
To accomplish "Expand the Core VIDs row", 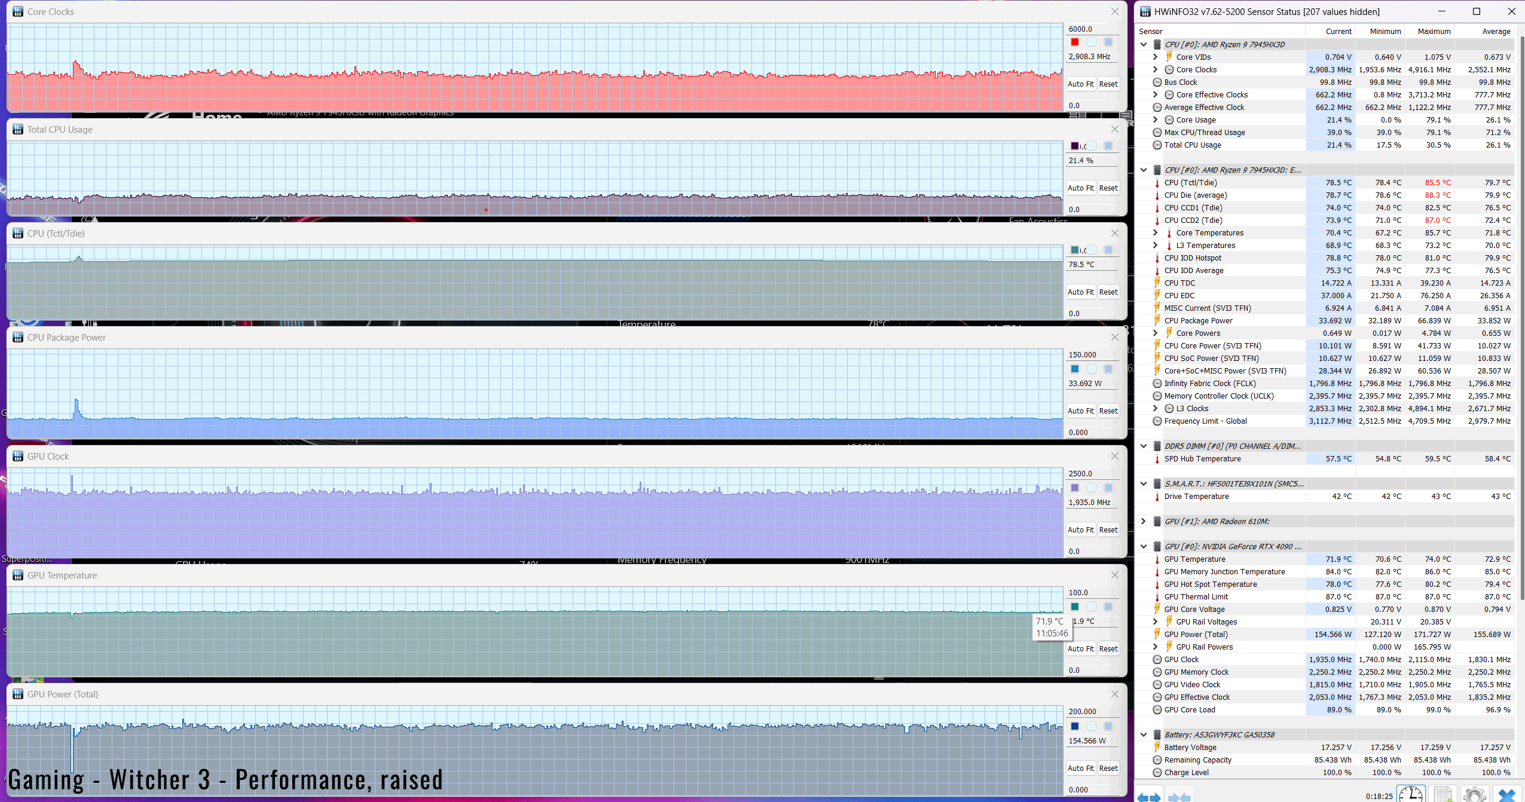I will pyautogui.click(x=1155, y=57).
